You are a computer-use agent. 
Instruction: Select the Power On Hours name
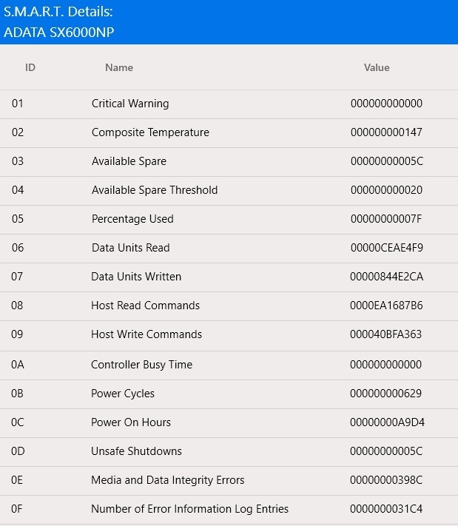131,422
